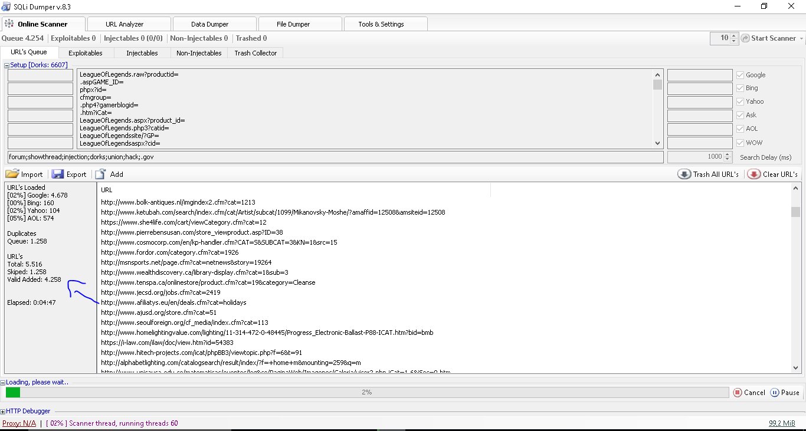Image resolution: width=806 pixels, height=431 pixels.
Task: Toggle the Yahoo search engine checkbox
Action: point(740,101)
